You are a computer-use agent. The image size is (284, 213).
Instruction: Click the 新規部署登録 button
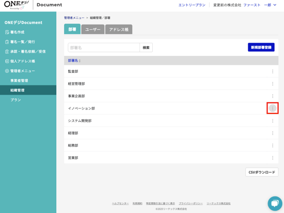point(261,47)
